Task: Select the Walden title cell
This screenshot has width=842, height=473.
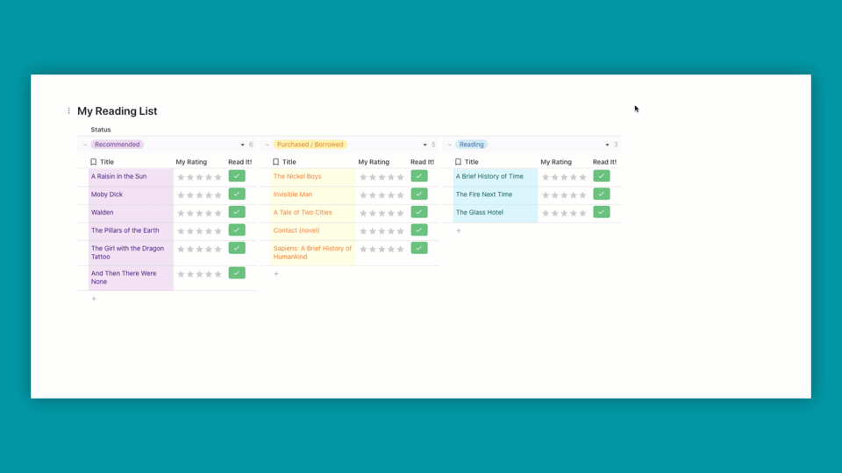Action: [131, 213]
